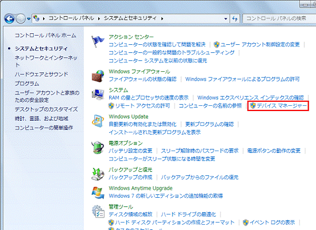Click the Windows Anytime Upgrade logo icon
Viewport: 316px width, 230px height.
[x=98, y=193]
